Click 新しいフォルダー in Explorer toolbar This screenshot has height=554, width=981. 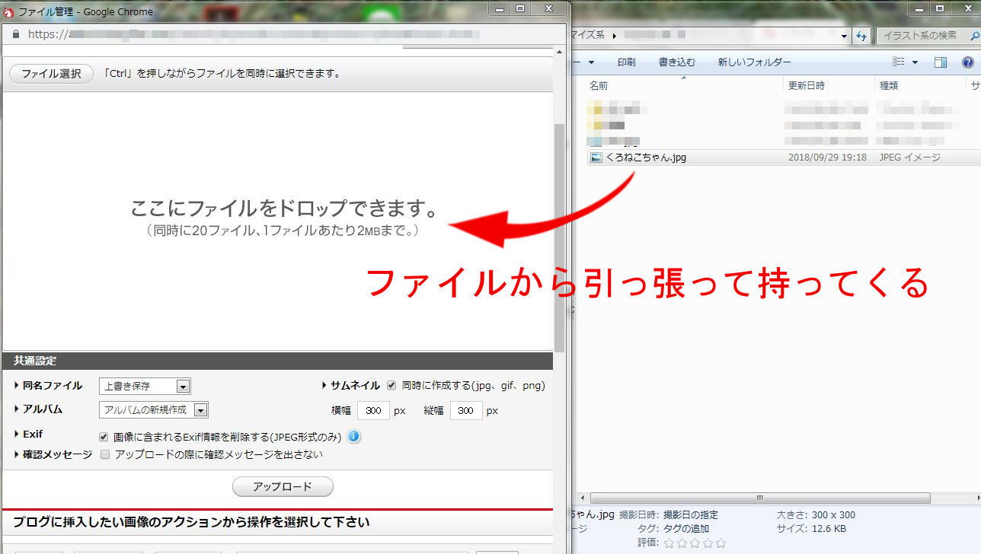[754, 62]
